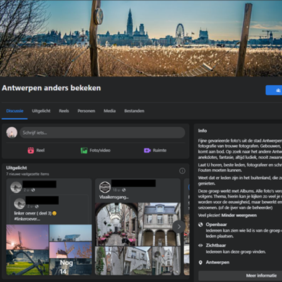The image size is (282, 282).
Task: Collapse description via Minder weergeven
Action: (239, 216)
